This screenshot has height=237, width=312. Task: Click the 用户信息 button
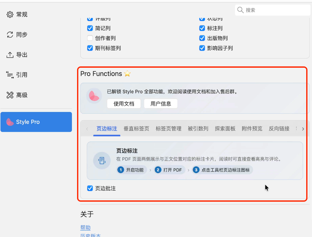pyautogui.click(x=161, y=104)
